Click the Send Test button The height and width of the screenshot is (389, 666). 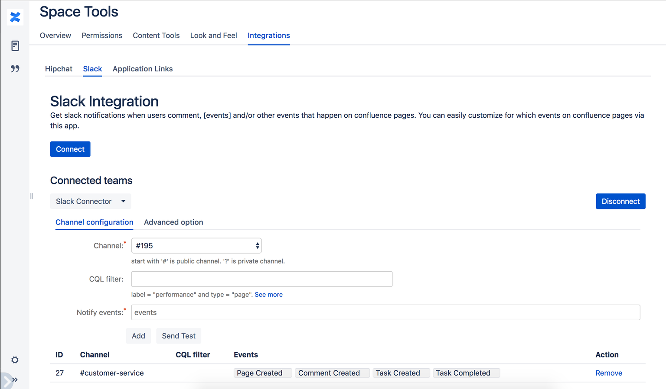(x=179, y=336)
